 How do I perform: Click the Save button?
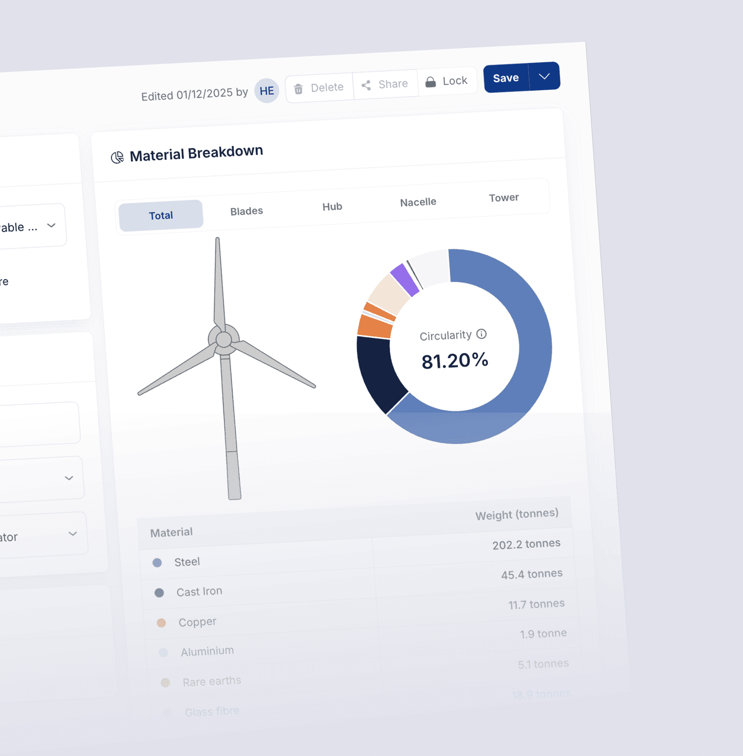pyautogui.click(x=506, y=78)
